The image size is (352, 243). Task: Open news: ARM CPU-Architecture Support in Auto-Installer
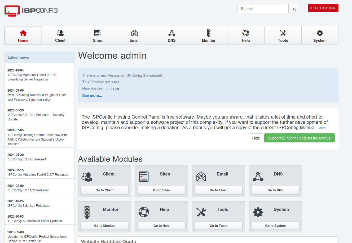click(37, 139)
